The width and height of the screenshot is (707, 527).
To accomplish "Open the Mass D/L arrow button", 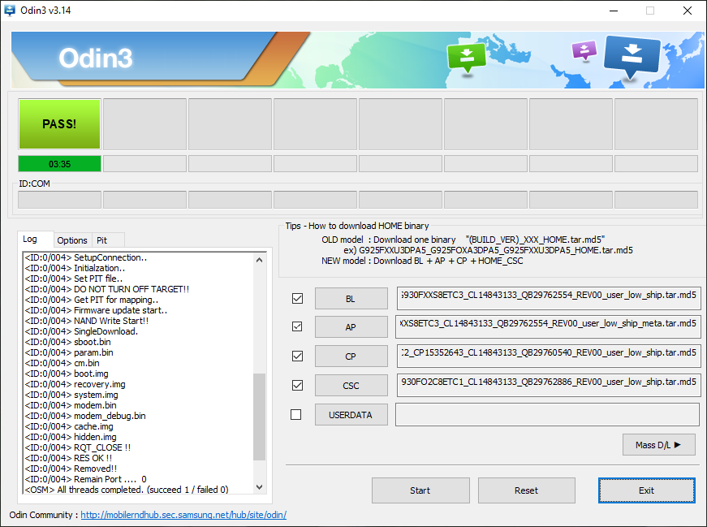I will point(659,444).
